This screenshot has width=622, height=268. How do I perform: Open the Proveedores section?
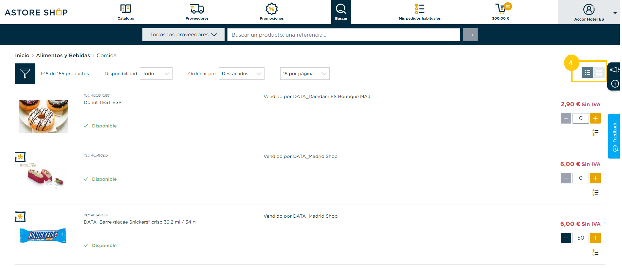click(x=197, y=12)
